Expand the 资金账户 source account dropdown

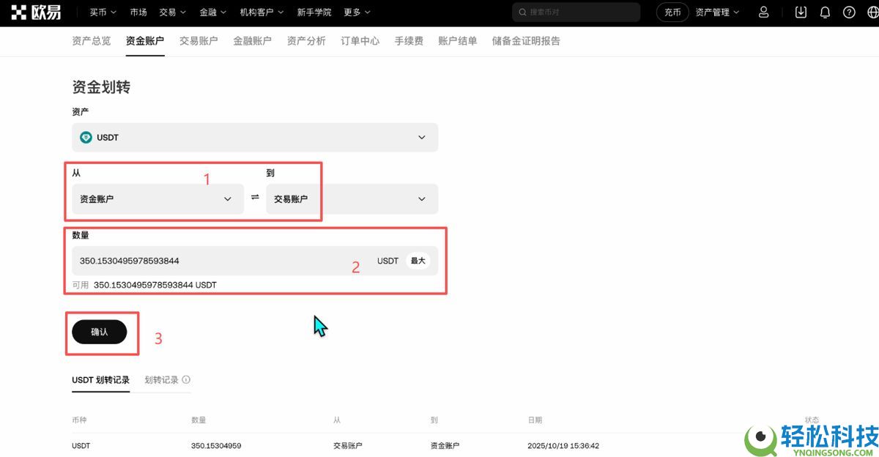pos(157,198)
